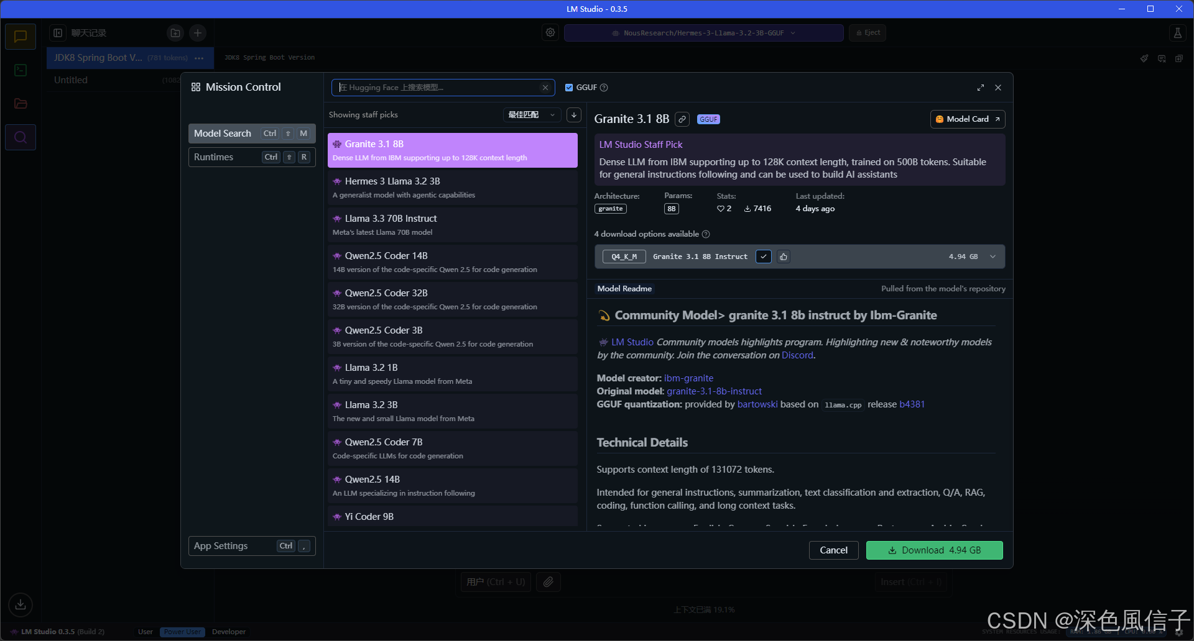1194x641 pixels.
Task: Open the Discord link
Action: [797, 355]
